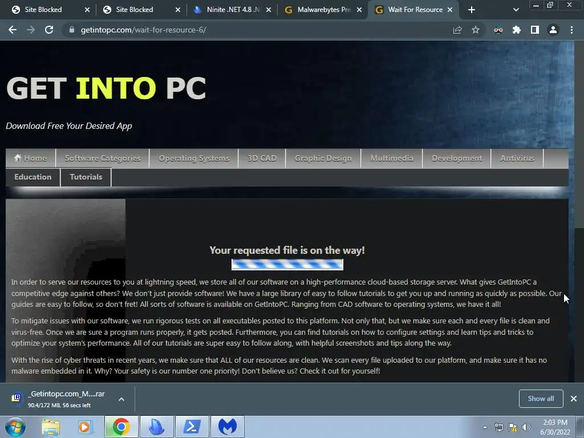This screenshot has height=438, width=584.
Task: Click the GET INTO PC logo
Action: click(106, 88)
